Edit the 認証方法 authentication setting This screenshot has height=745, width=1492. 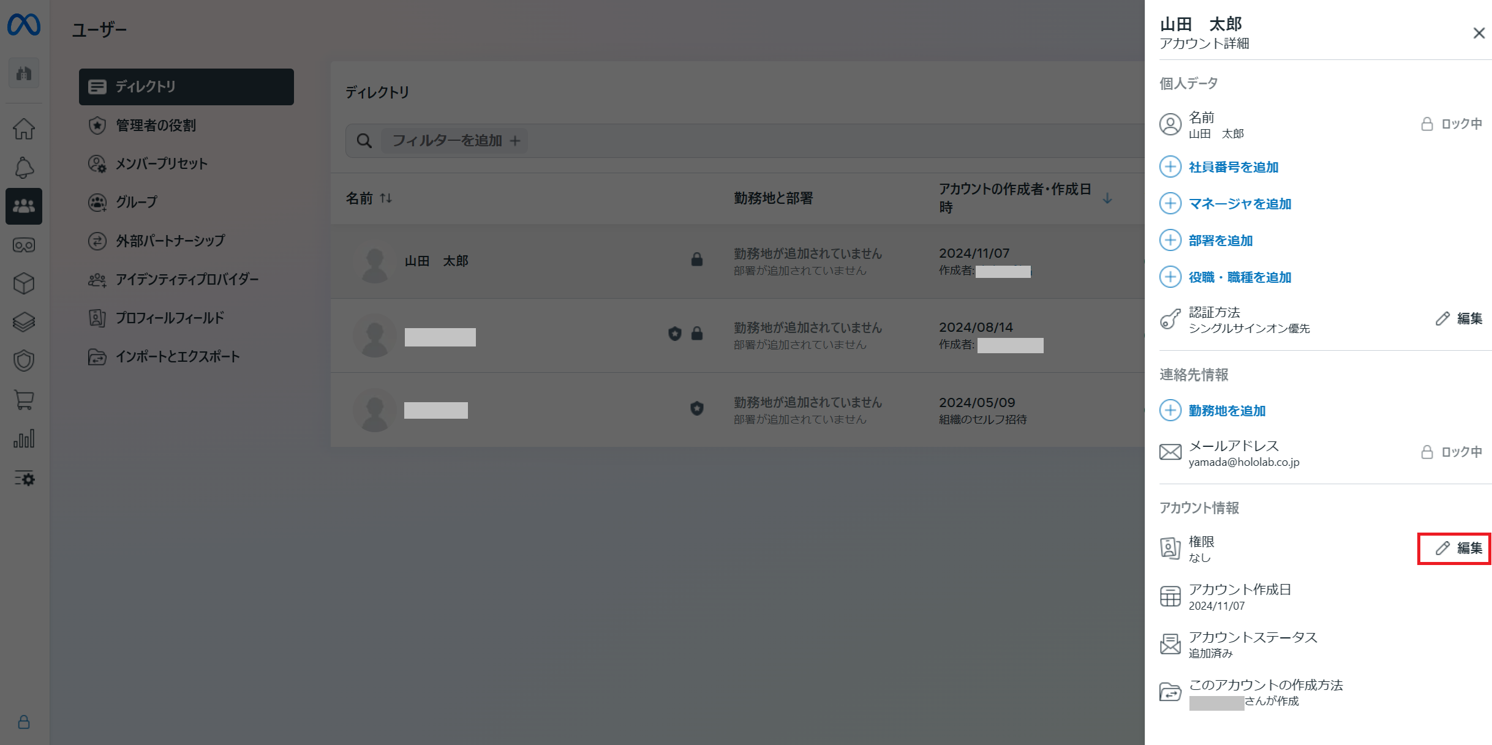1460,318
